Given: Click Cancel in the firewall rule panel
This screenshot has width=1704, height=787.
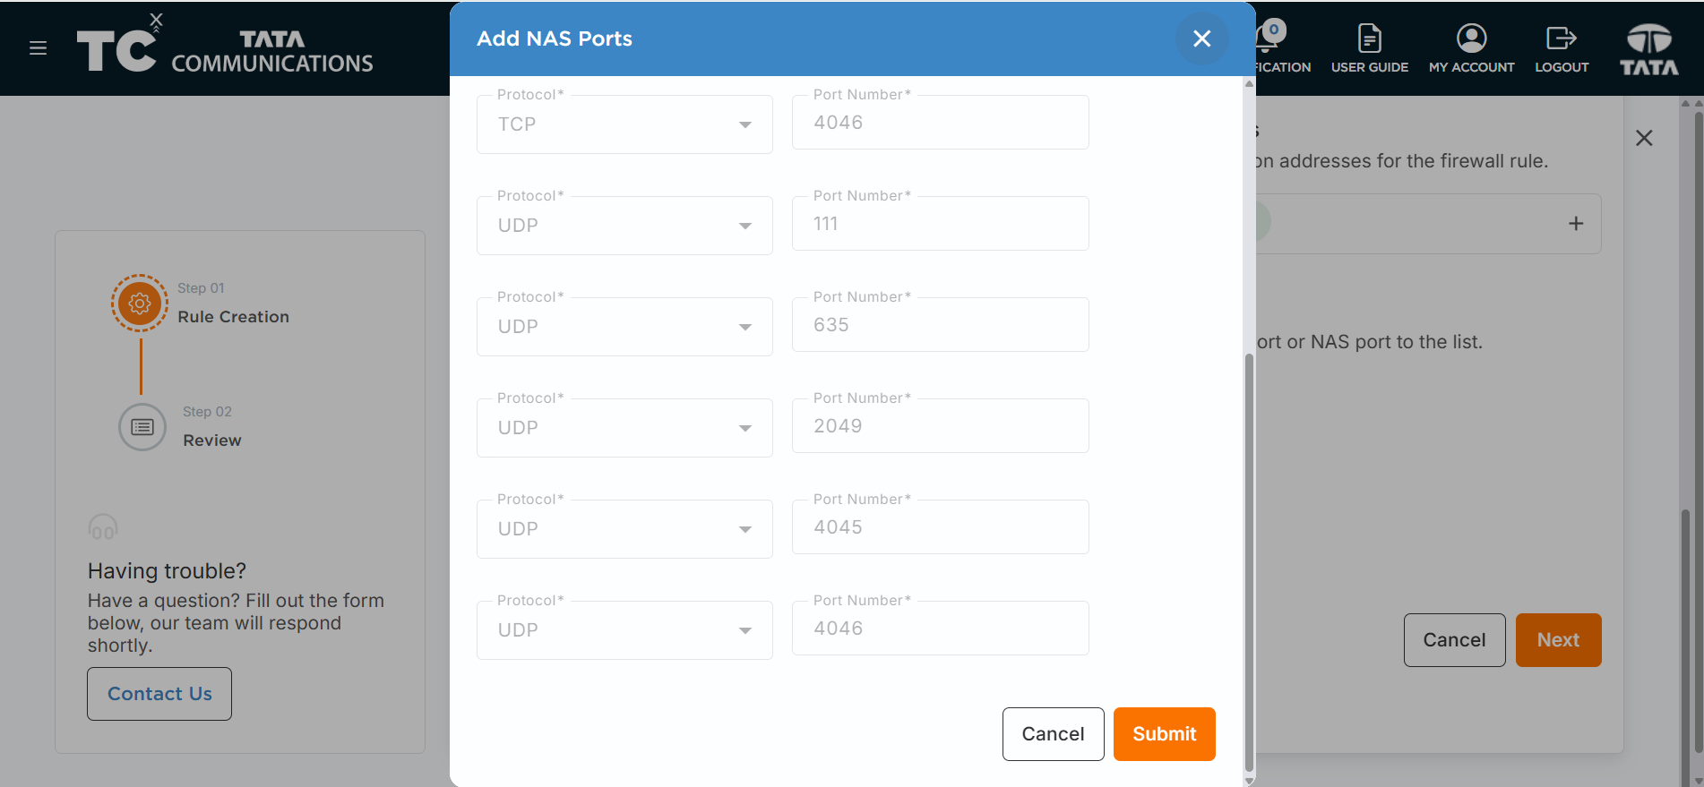Looking at the screenshot, I should coord(1454,640).
